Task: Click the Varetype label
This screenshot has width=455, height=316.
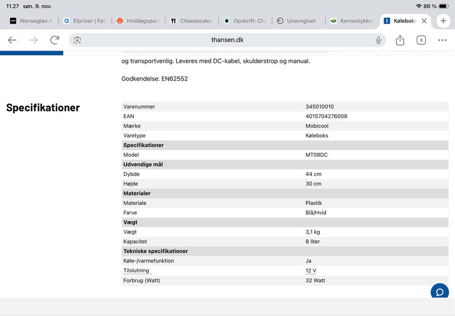Action: [x=134, y=135]
